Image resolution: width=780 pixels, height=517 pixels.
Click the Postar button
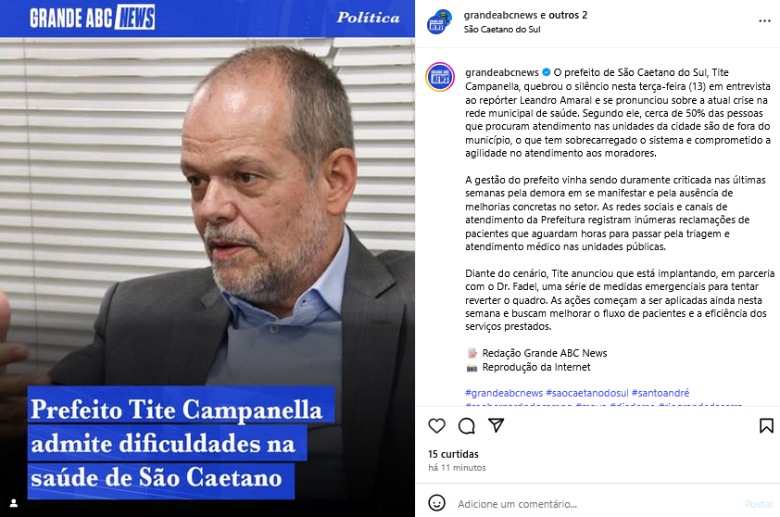[x=759, y=504]
